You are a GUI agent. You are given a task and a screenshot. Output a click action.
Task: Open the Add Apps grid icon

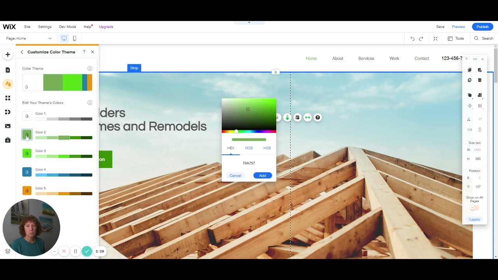click(x=8, y=98)
